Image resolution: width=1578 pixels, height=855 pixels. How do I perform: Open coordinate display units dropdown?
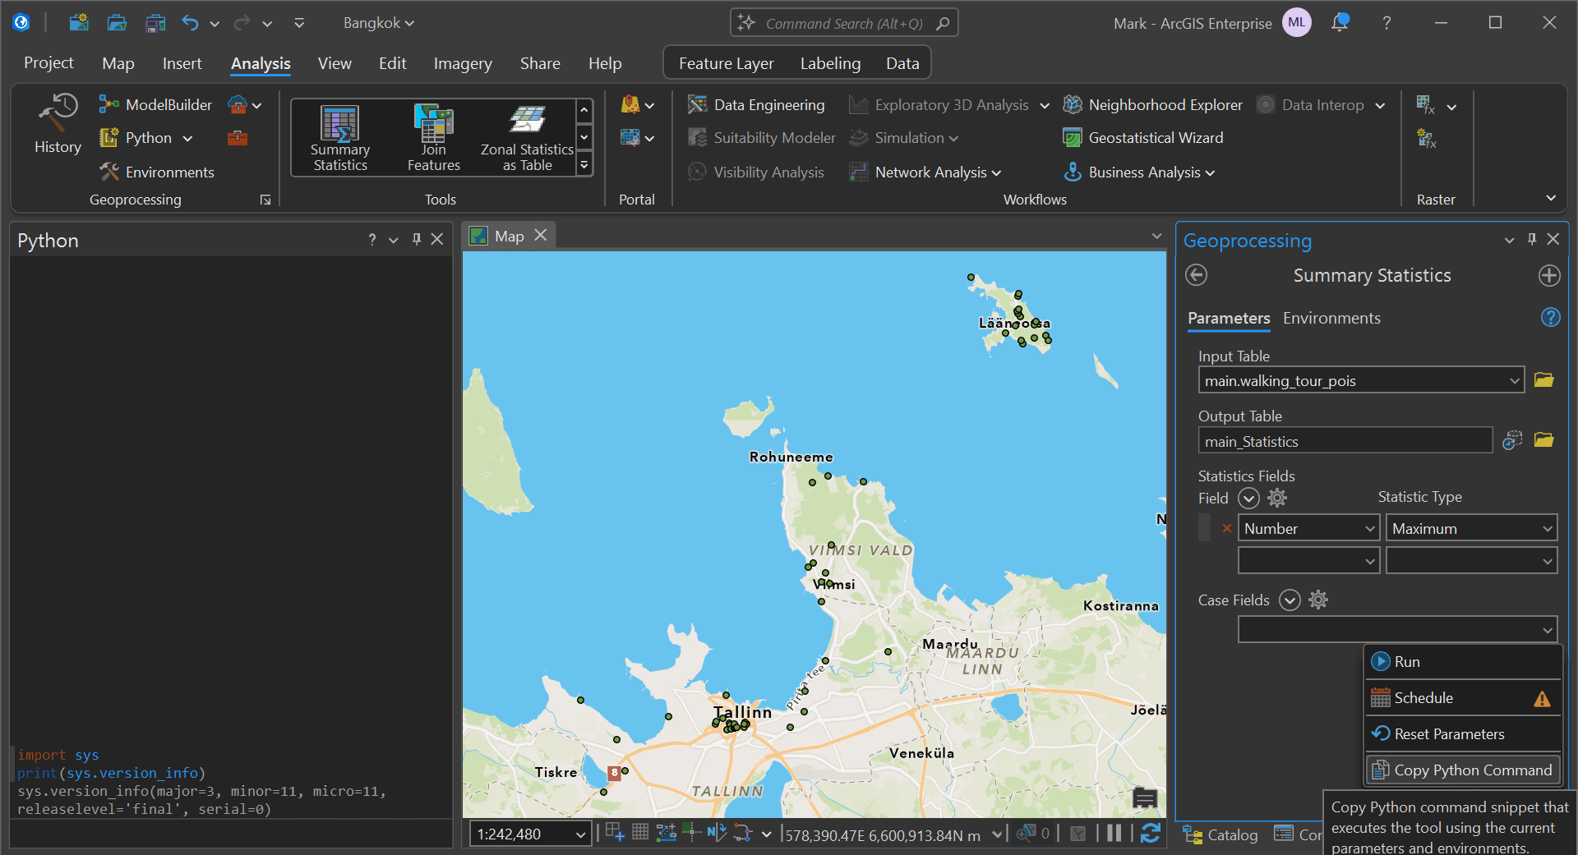click(x=997, y=834)
